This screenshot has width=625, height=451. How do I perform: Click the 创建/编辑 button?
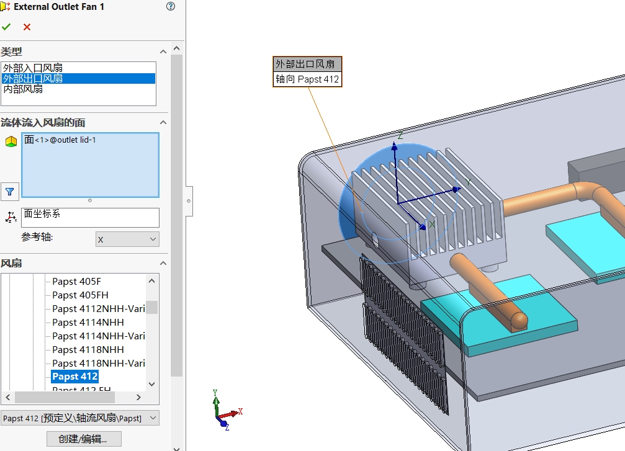[84, 438]
